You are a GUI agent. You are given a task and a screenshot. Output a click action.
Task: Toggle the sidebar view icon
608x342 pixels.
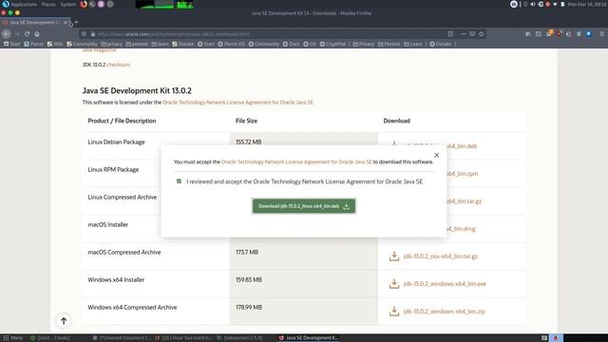pos(539,34)
